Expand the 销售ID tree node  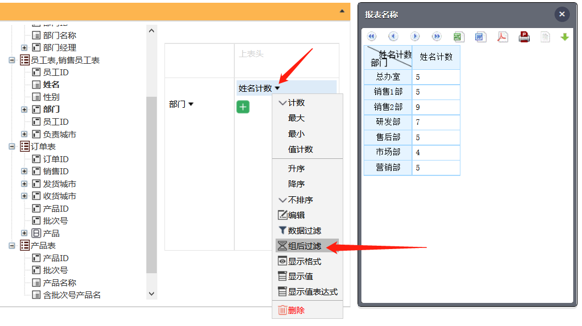[x=24, y=172]
